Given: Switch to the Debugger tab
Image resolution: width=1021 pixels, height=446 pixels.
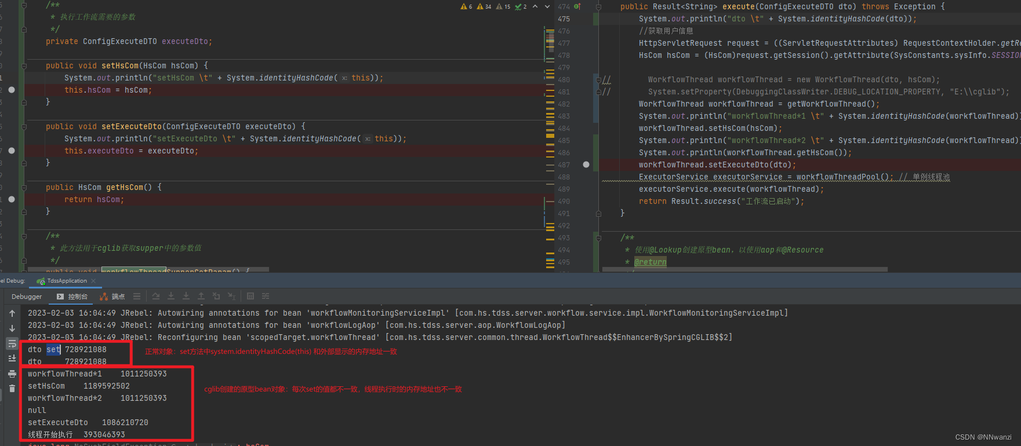Looking at the screenshot, I should point(27,297).
